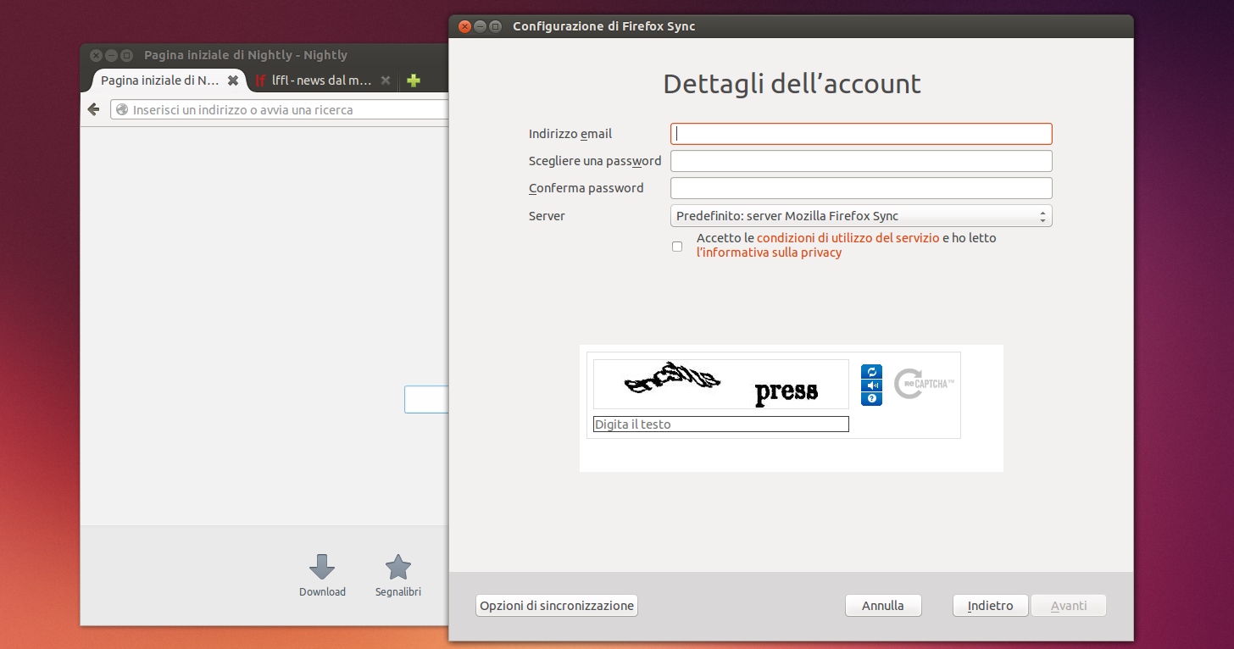Click the Annulla button
Image resolution: width=1234 pixels, height=649 pixels.
click(x=883, y=606)
